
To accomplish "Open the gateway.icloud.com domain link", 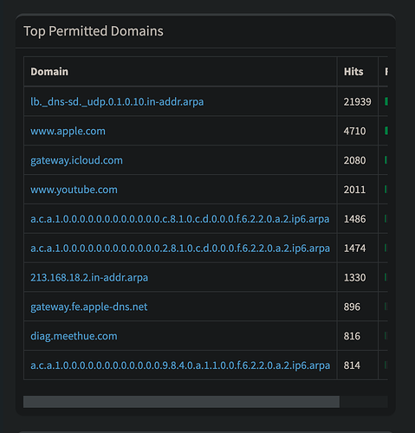I will 76,160.
